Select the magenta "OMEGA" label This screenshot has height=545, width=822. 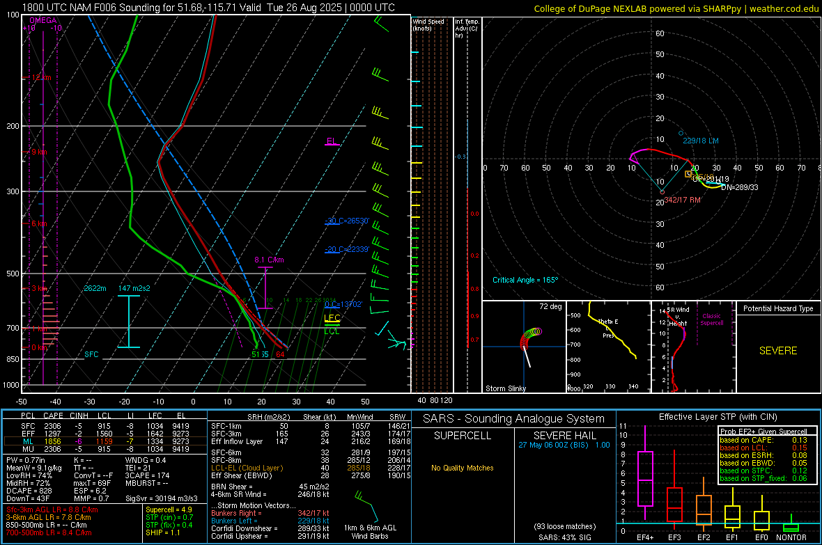pyautogui.click(x=43, y=20)
